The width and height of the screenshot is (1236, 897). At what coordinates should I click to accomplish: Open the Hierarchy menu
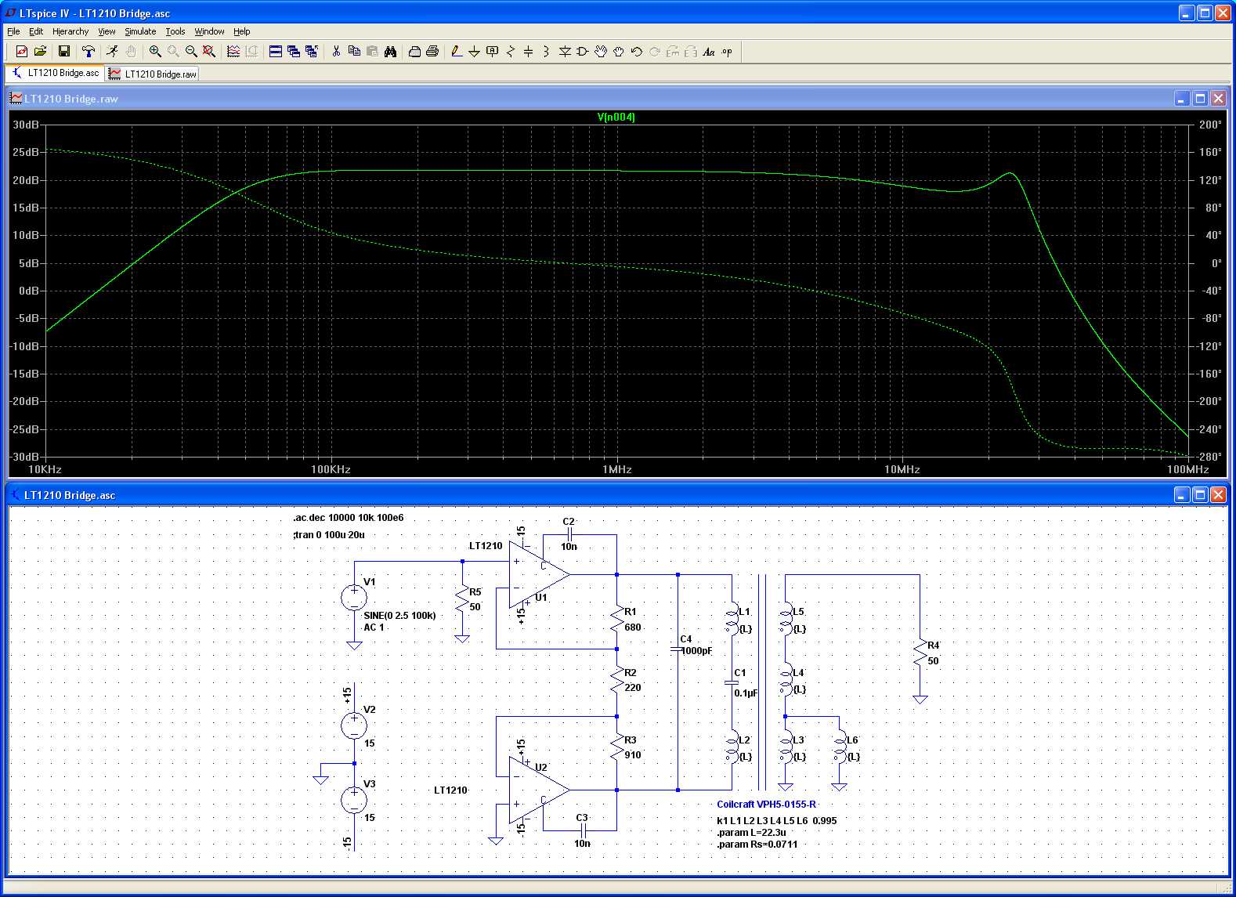pos(70,31)
